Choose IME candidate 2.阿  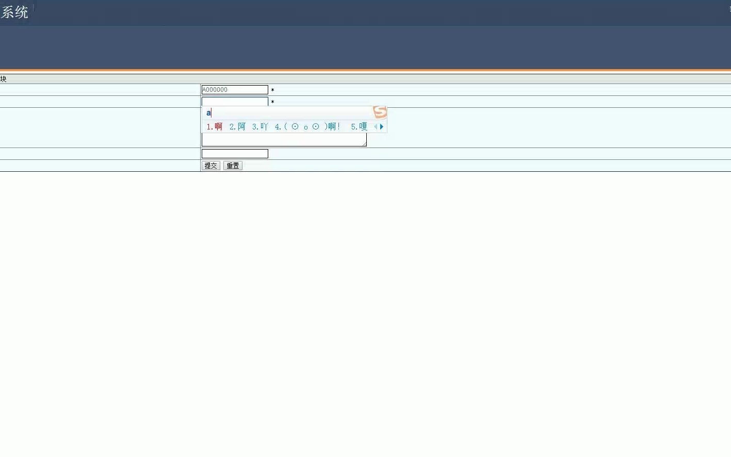click(237, 126)
